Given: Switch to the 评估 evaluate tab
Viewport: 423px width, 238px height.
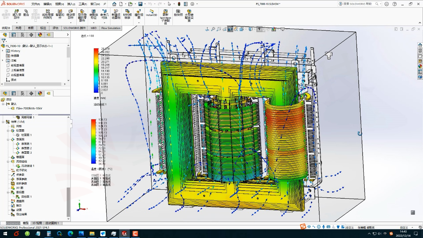Looking at the screenshot, I should [55, 28].
